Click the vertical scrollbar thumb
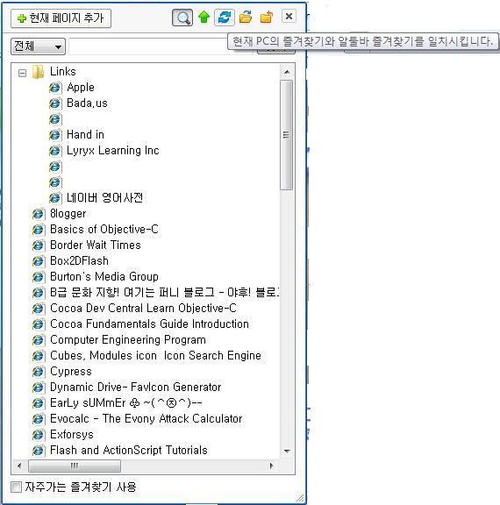The width and height of the screenshot is (500, 505). [287, 135]
